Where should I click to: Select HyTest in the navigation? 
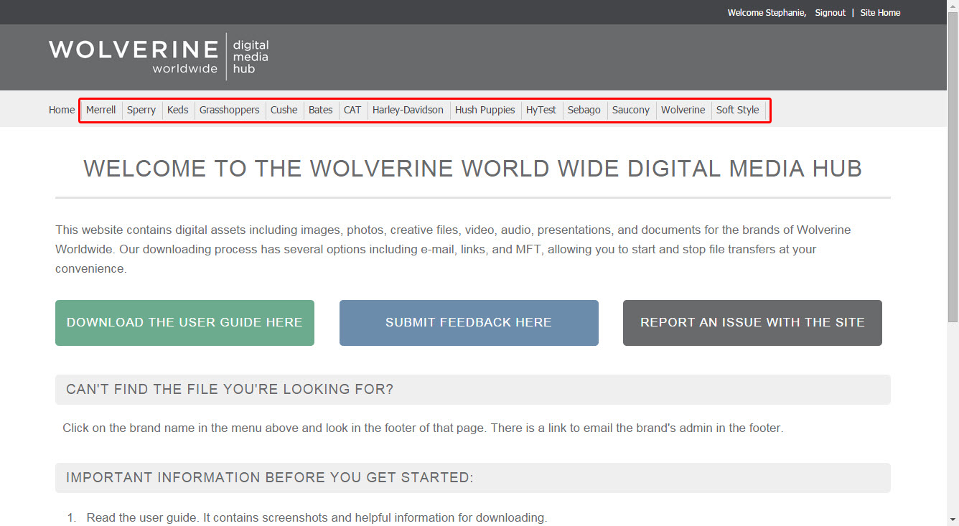541,110
